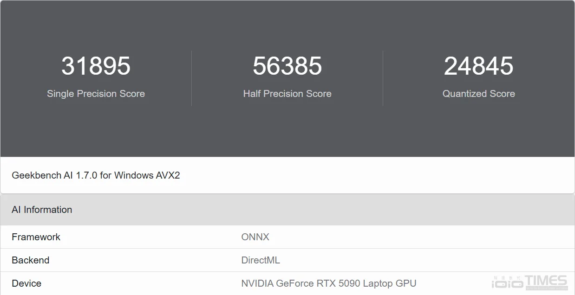Viewport: 575px width, 295px height.
Task: Click the divider between Half Precision and Quantized scores
Action: [x=383, y=78]
